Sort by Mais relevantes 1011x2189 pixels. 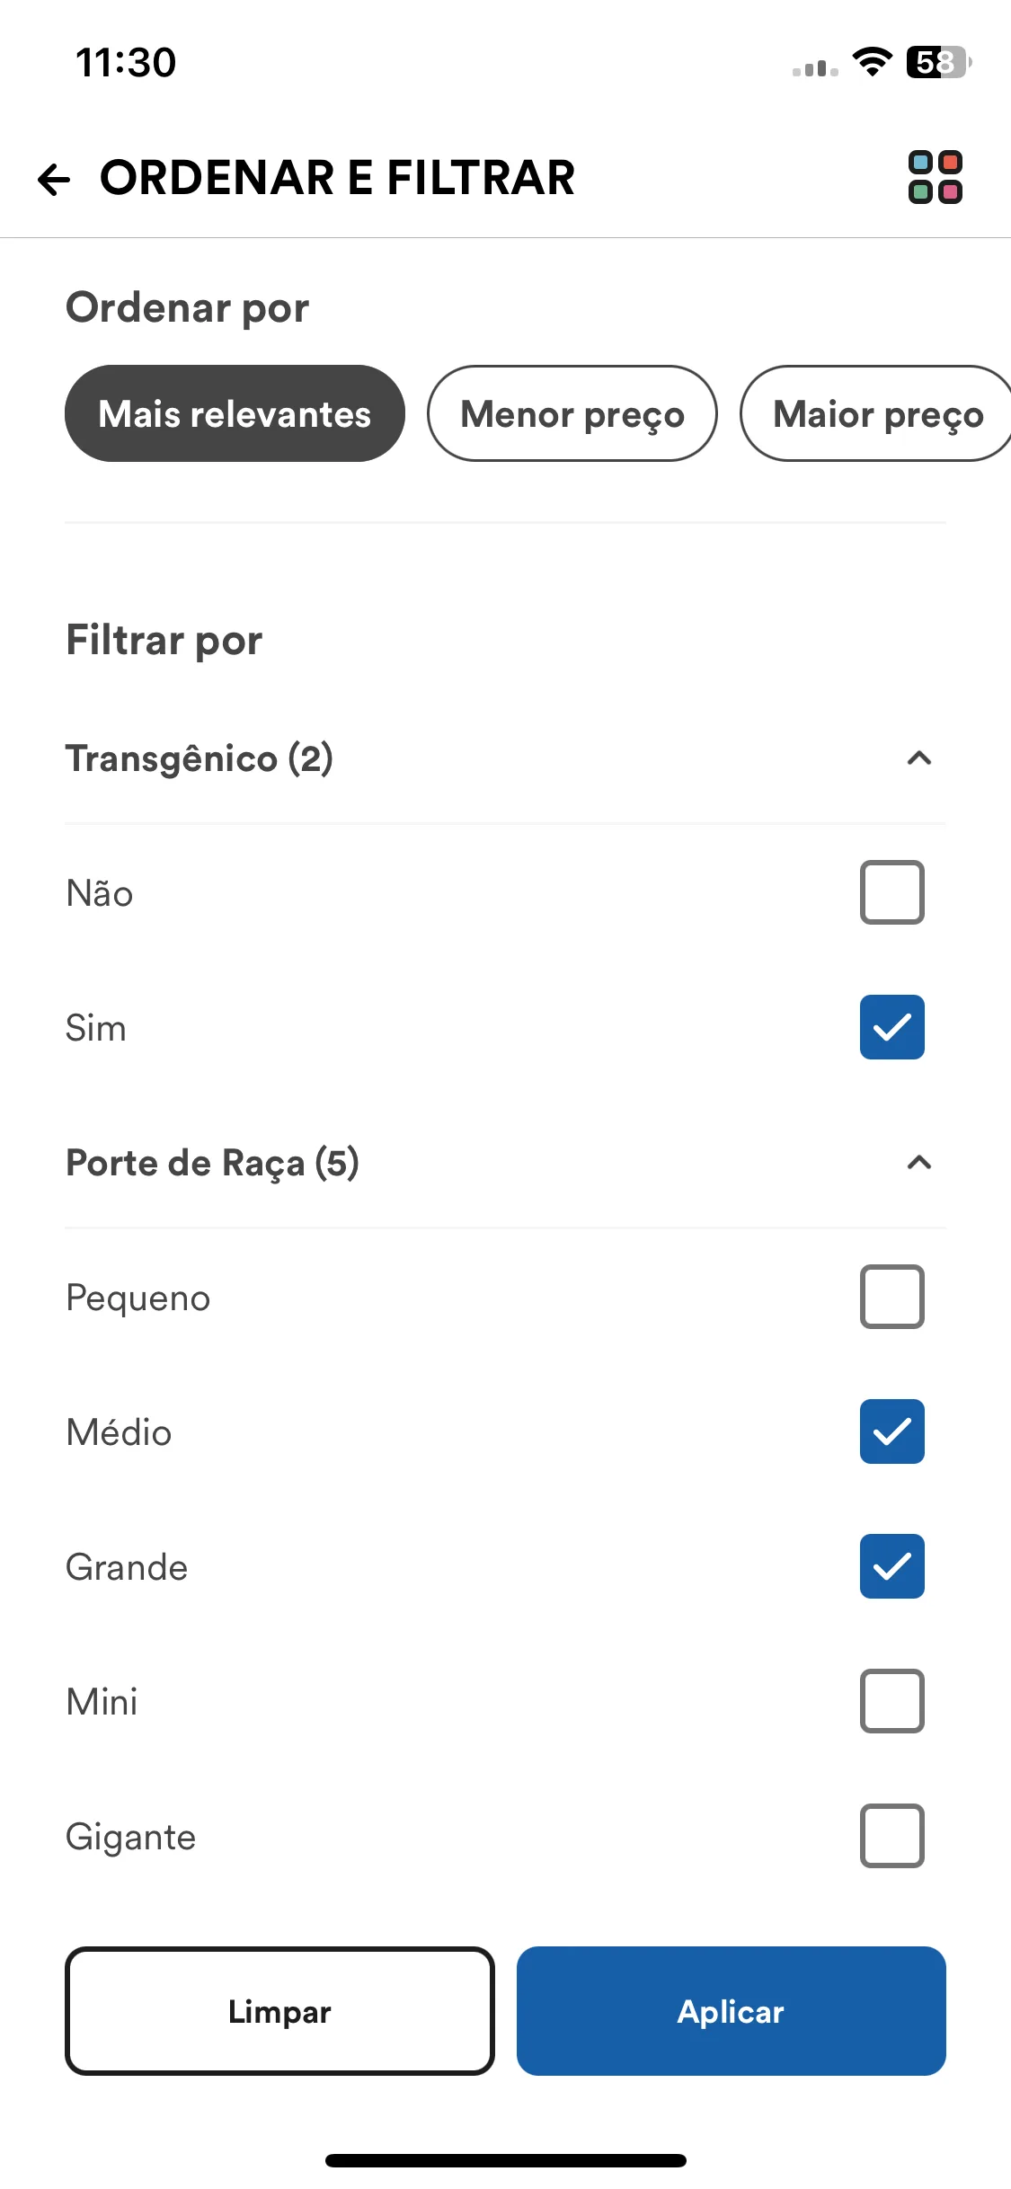pyautogui.click(x=235, y=413)
